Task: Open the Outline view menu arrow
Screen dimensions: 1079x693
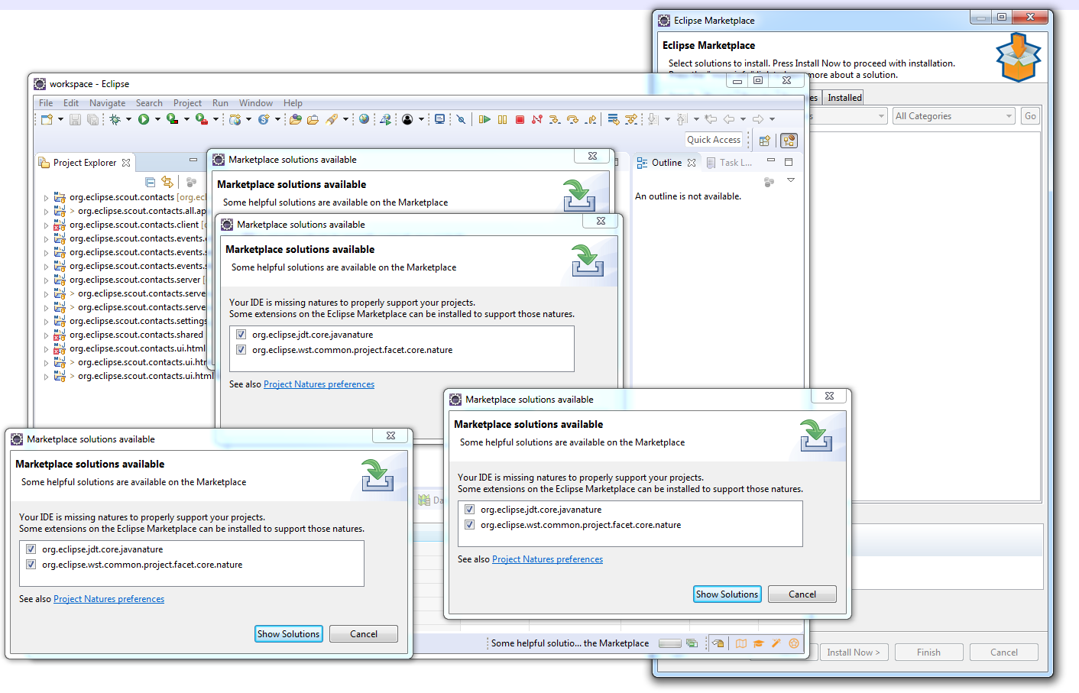Action: point(791,180)
